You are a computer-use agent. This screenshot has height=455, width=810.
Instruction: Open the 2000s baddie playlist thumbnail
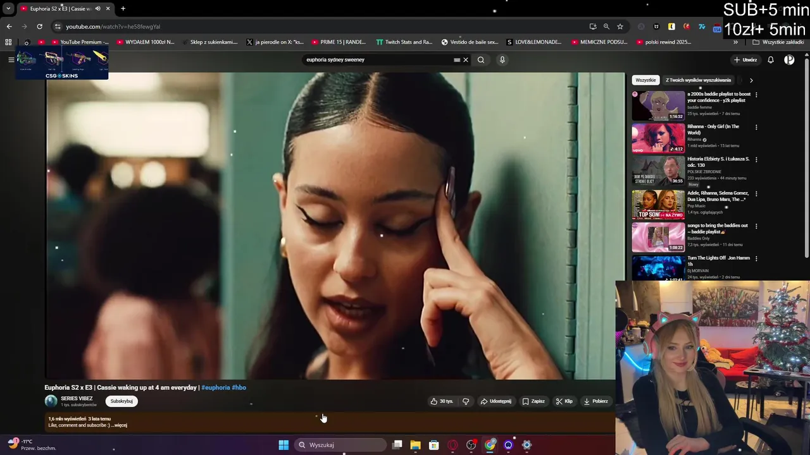(x=658, y=106)
